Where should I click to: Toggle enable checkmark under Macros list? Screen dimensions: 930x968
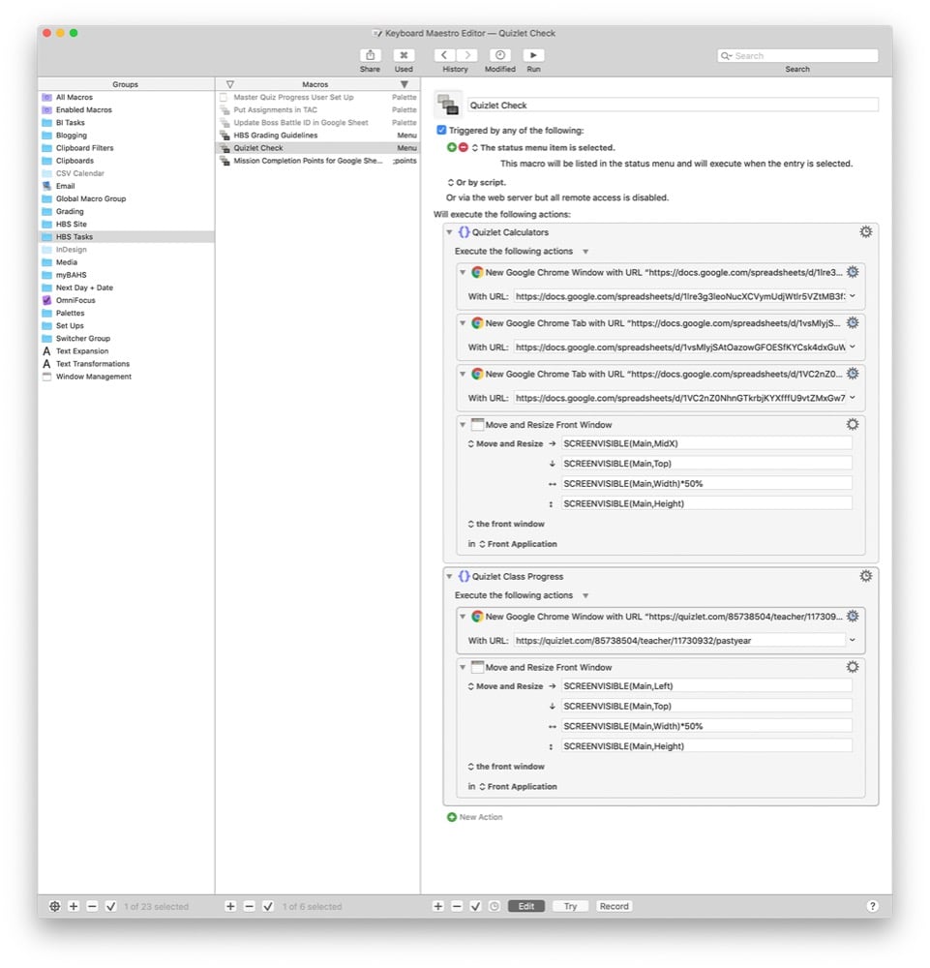tap(268, 906)
